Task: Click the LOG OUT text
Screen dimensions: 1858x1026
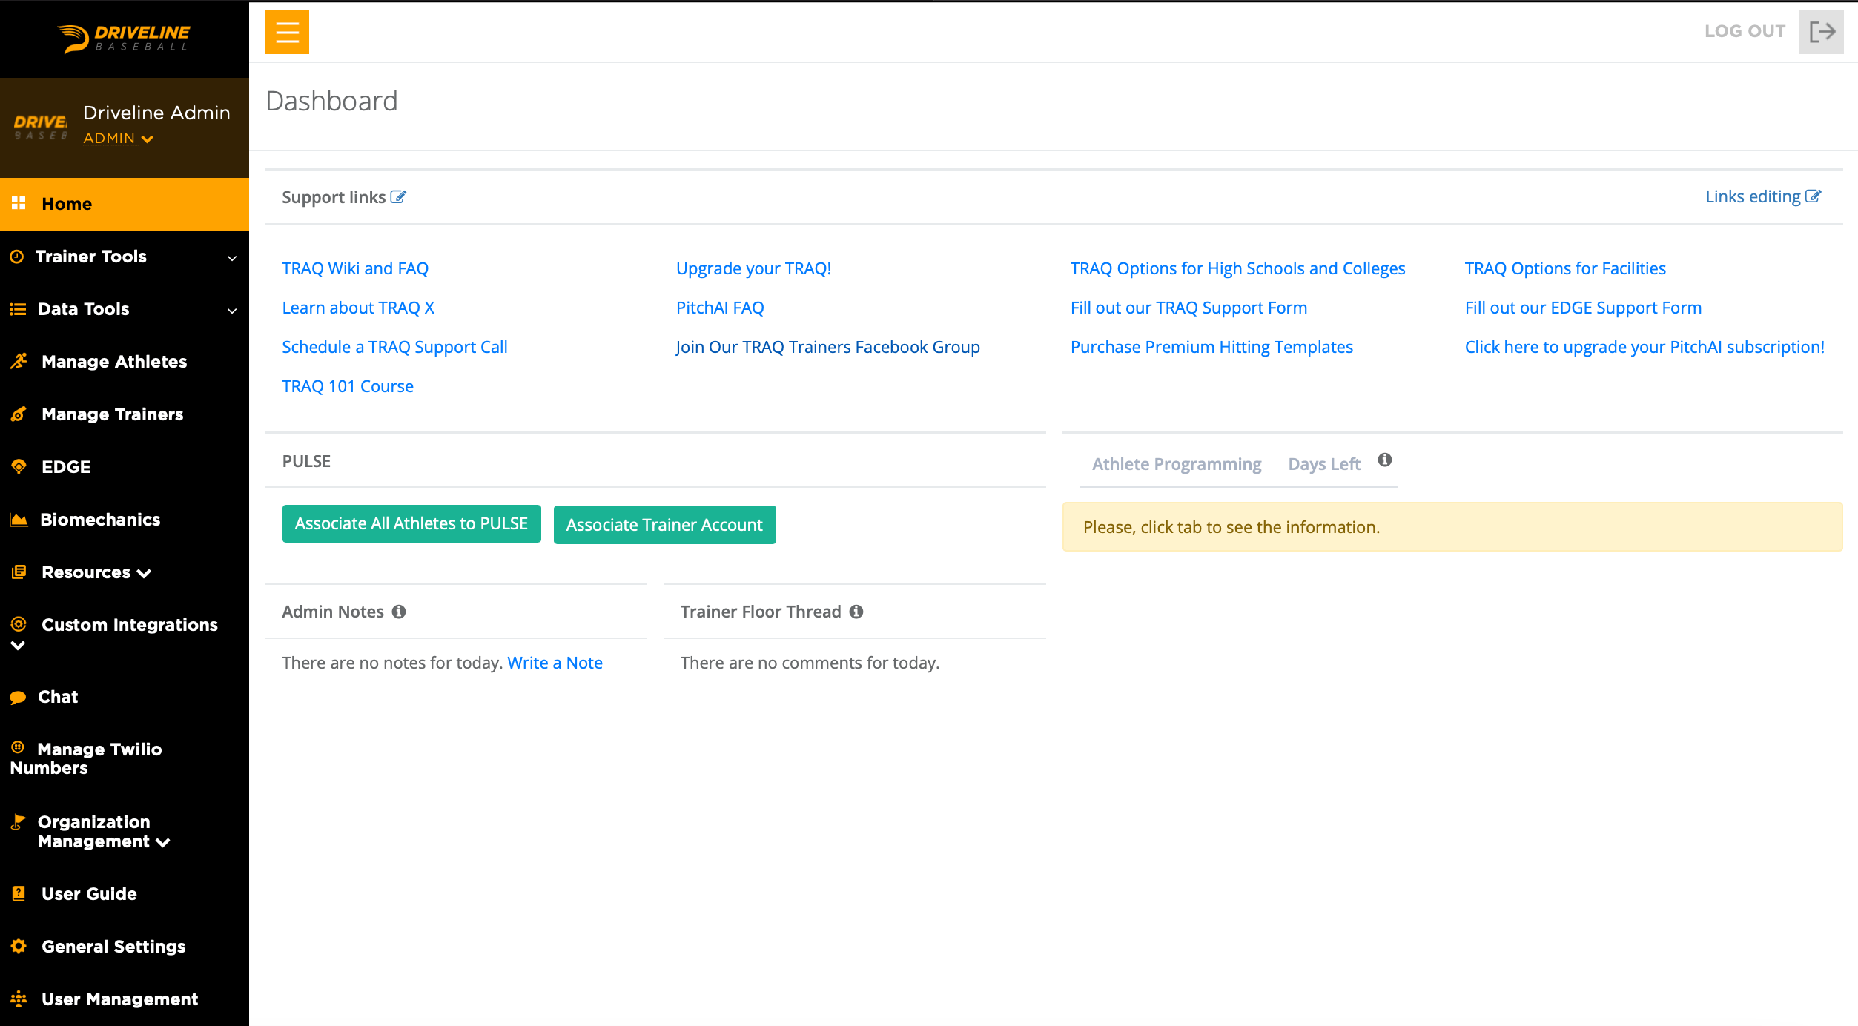Action: (x=1745, y=31)
